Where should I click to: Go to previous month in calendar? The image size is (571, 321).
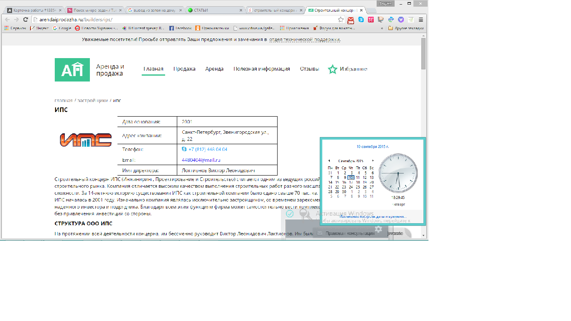(329, 160)
